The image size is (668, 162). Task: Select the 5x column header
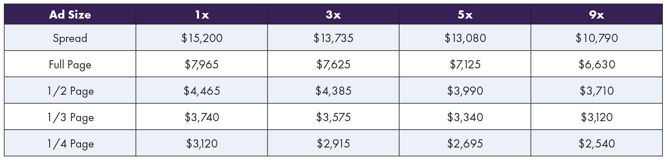coord(465,14)
